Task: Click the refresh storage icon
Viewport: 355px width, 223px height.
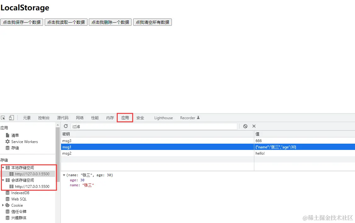Action: click(66, 126)
